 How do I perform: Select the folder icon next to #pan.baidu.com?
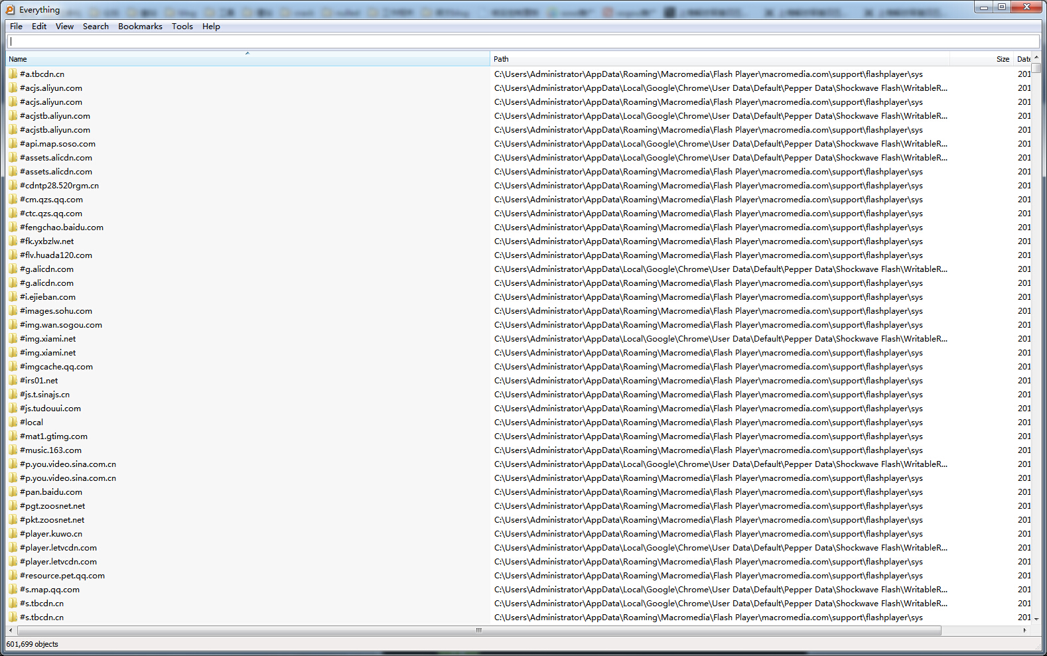[x=13, y=492]
